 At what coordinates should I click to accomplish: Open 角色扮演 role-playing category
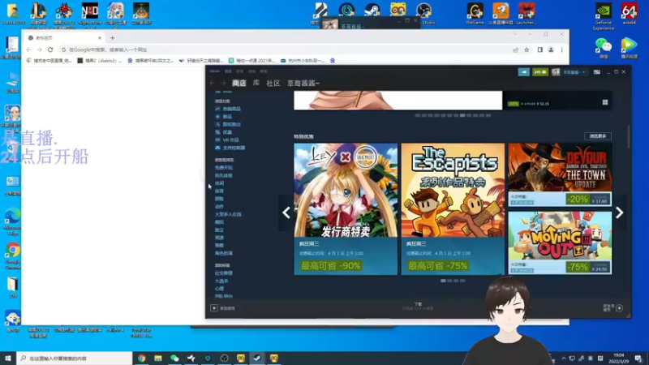point(224,253)
